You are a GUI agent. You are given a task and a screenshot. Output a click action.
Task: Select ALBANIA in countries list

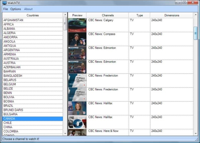pos(33,29)
